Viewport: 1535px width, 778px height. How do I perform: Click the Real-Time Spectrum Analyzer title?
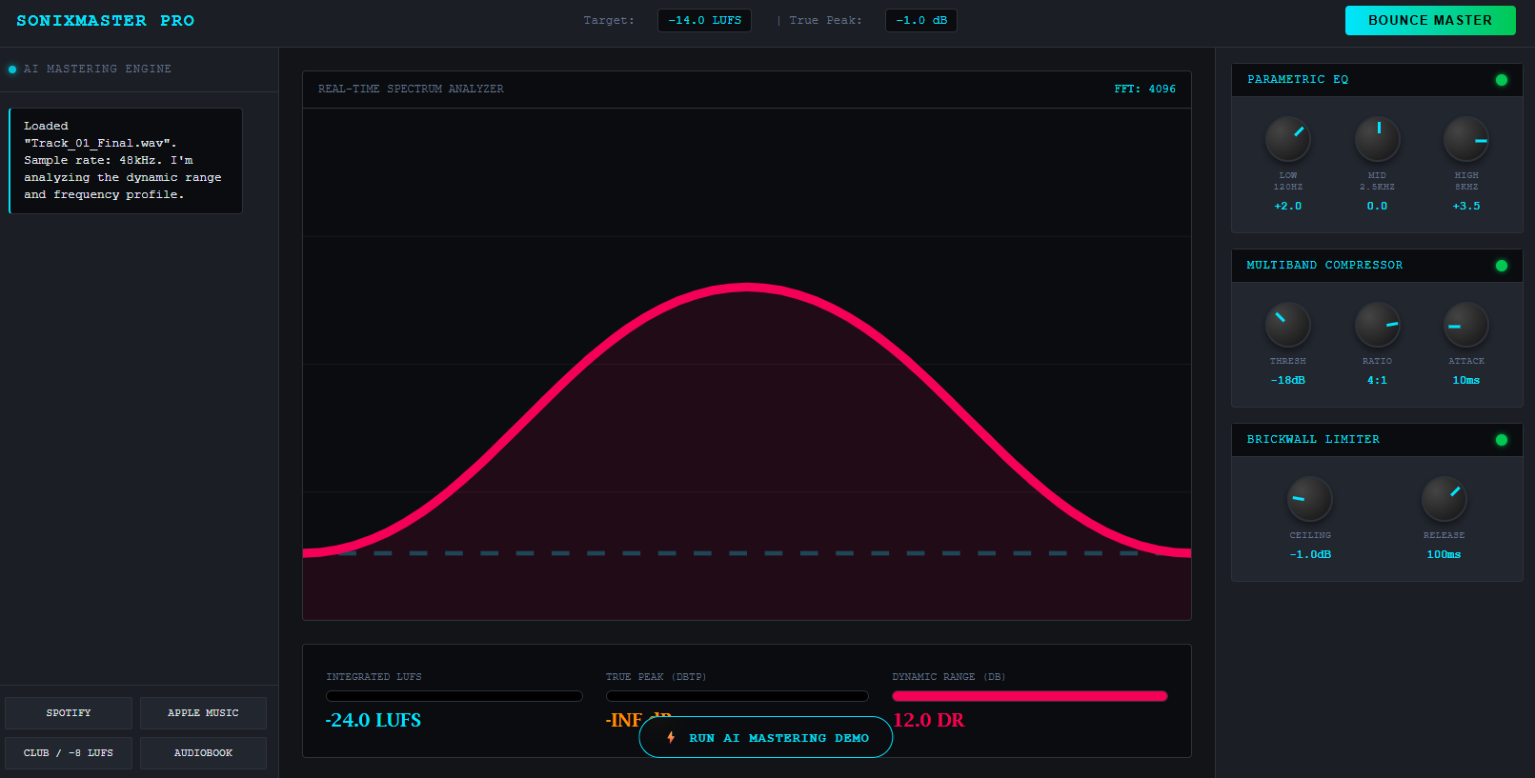[x=411, y=89]
